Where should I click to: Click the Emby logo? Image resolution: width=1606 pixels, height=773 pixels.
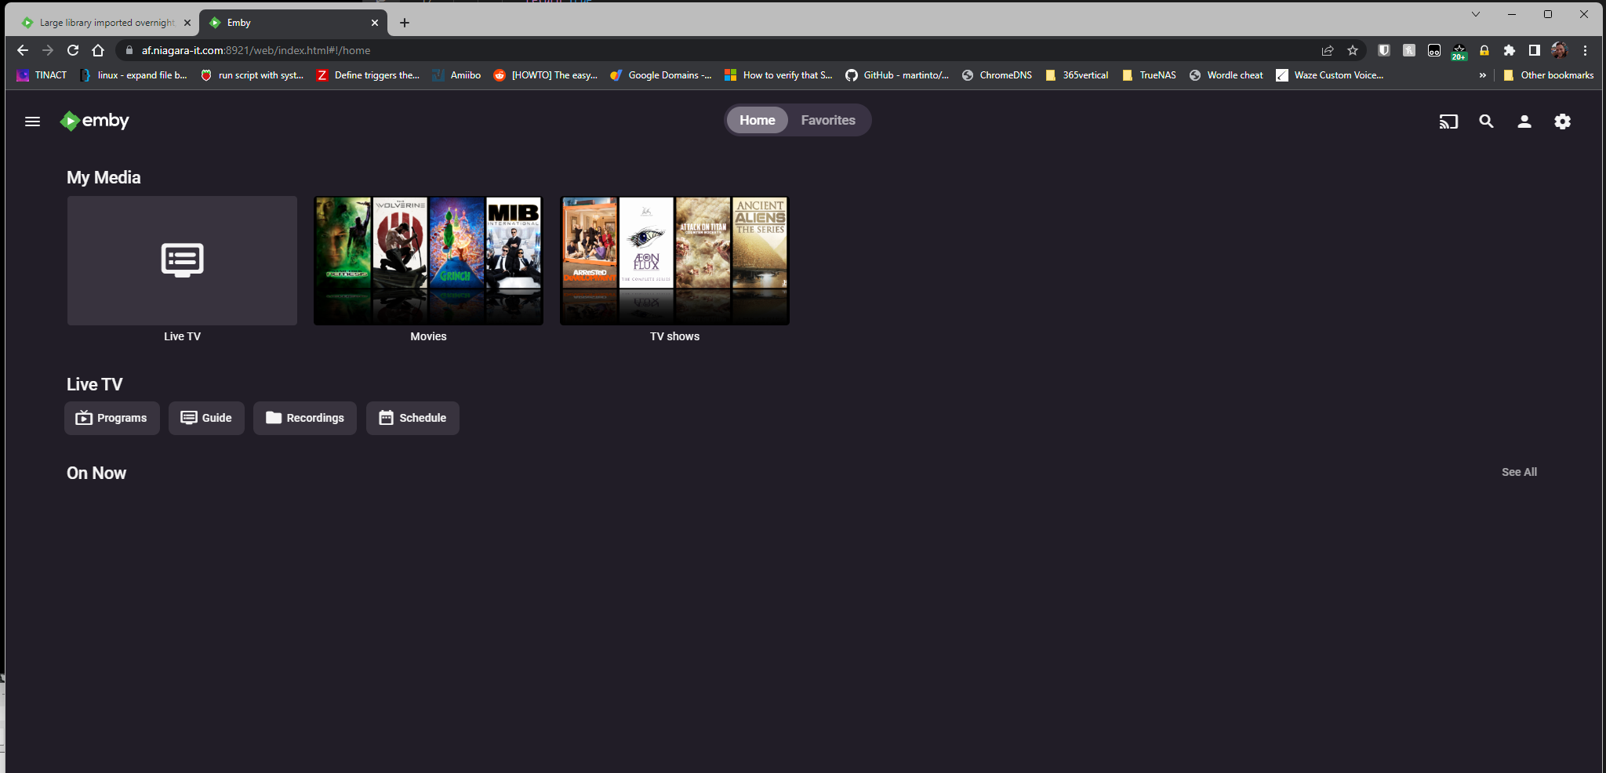(x=95, y=121)
